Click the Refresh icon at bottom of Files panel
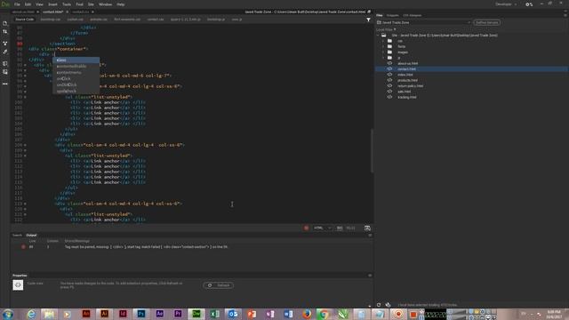Screen dimensions: 569x320 [x=379, y=305]
